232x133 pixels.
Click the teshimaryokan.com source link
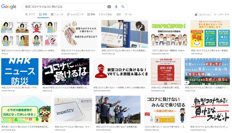pyautogui.click(x=102, y=91)
